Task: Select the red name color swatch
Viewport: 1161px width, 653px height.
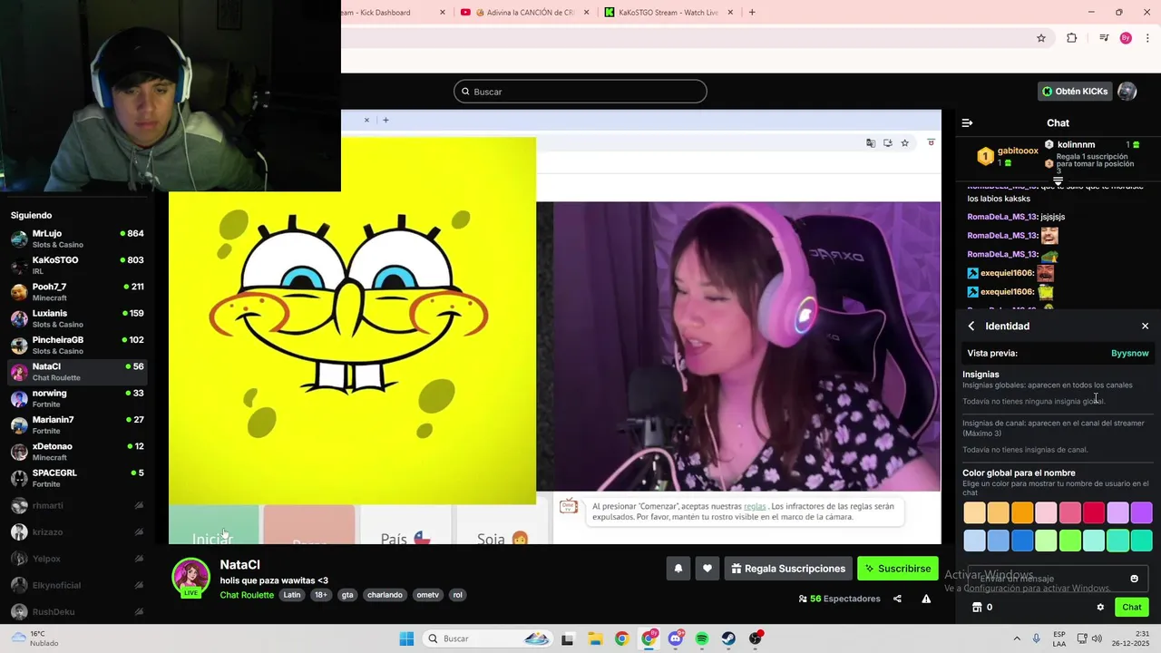Action: (x=1094, y=513)
